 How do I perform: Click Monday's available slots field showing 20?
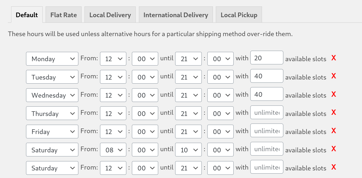[266, 58]
